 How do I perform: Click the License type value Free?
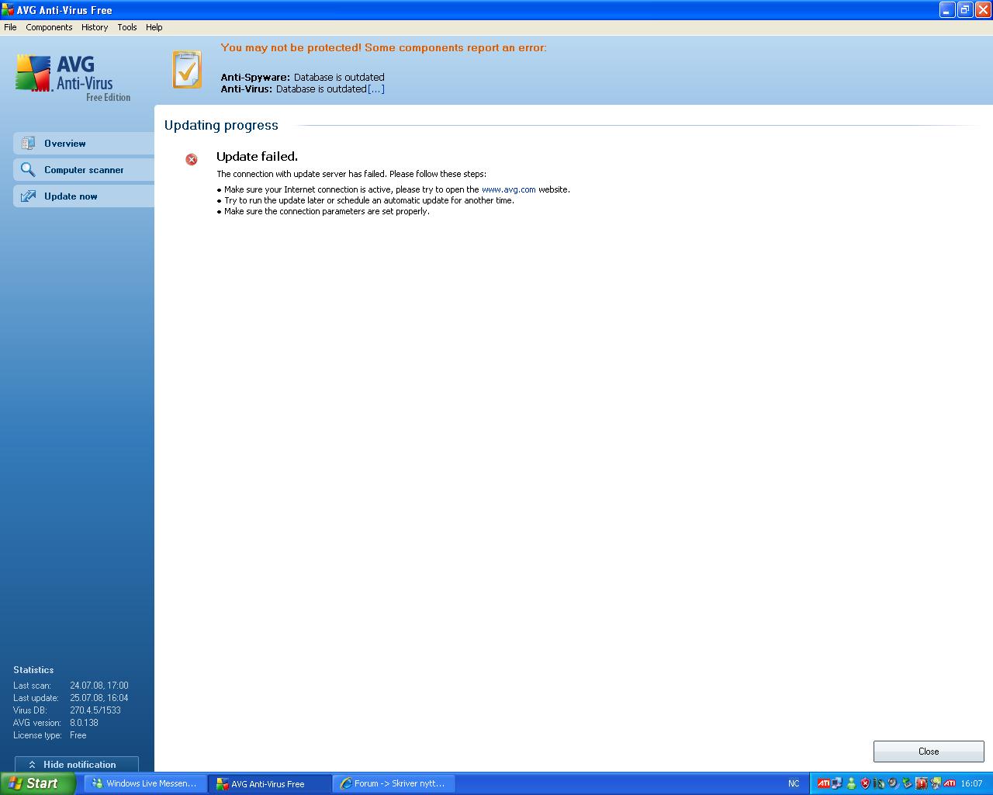pos(78,735)
